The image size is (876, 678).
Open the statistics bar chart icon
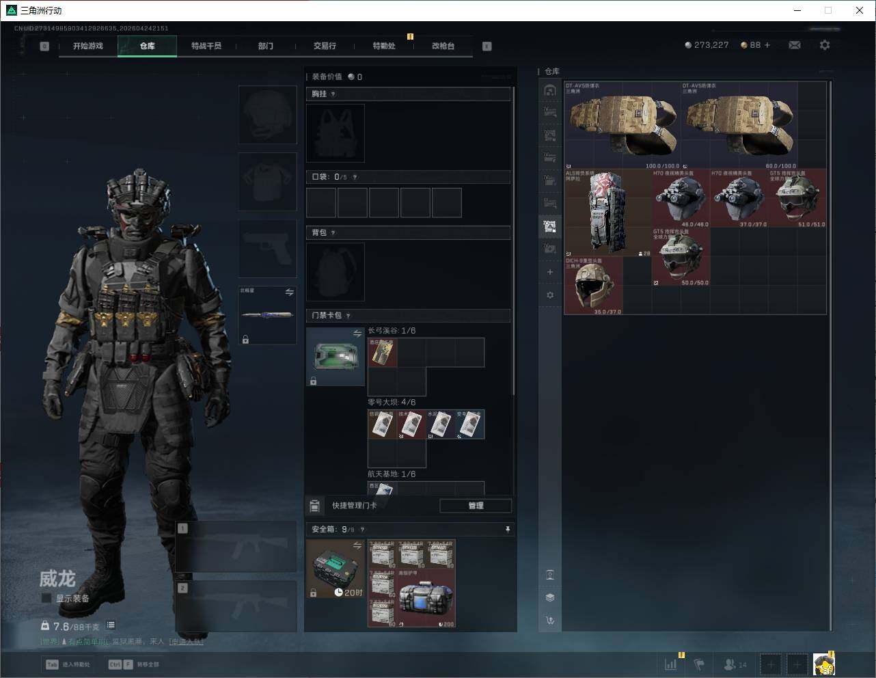coord(671,664)
